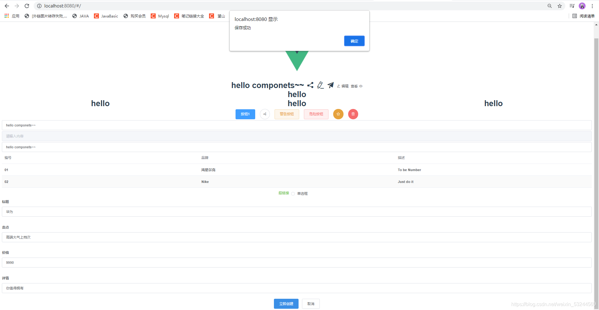This screenshot has height=310, width=599.
Task: Click the 警告按钮 warning button
Action: click(x=287, y=114)
